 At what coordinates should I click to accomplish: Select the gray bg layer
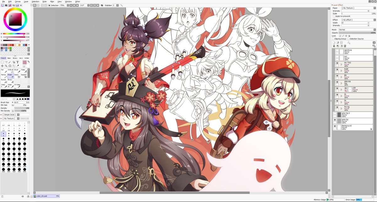pyautogui.click(x=353, y=121)
